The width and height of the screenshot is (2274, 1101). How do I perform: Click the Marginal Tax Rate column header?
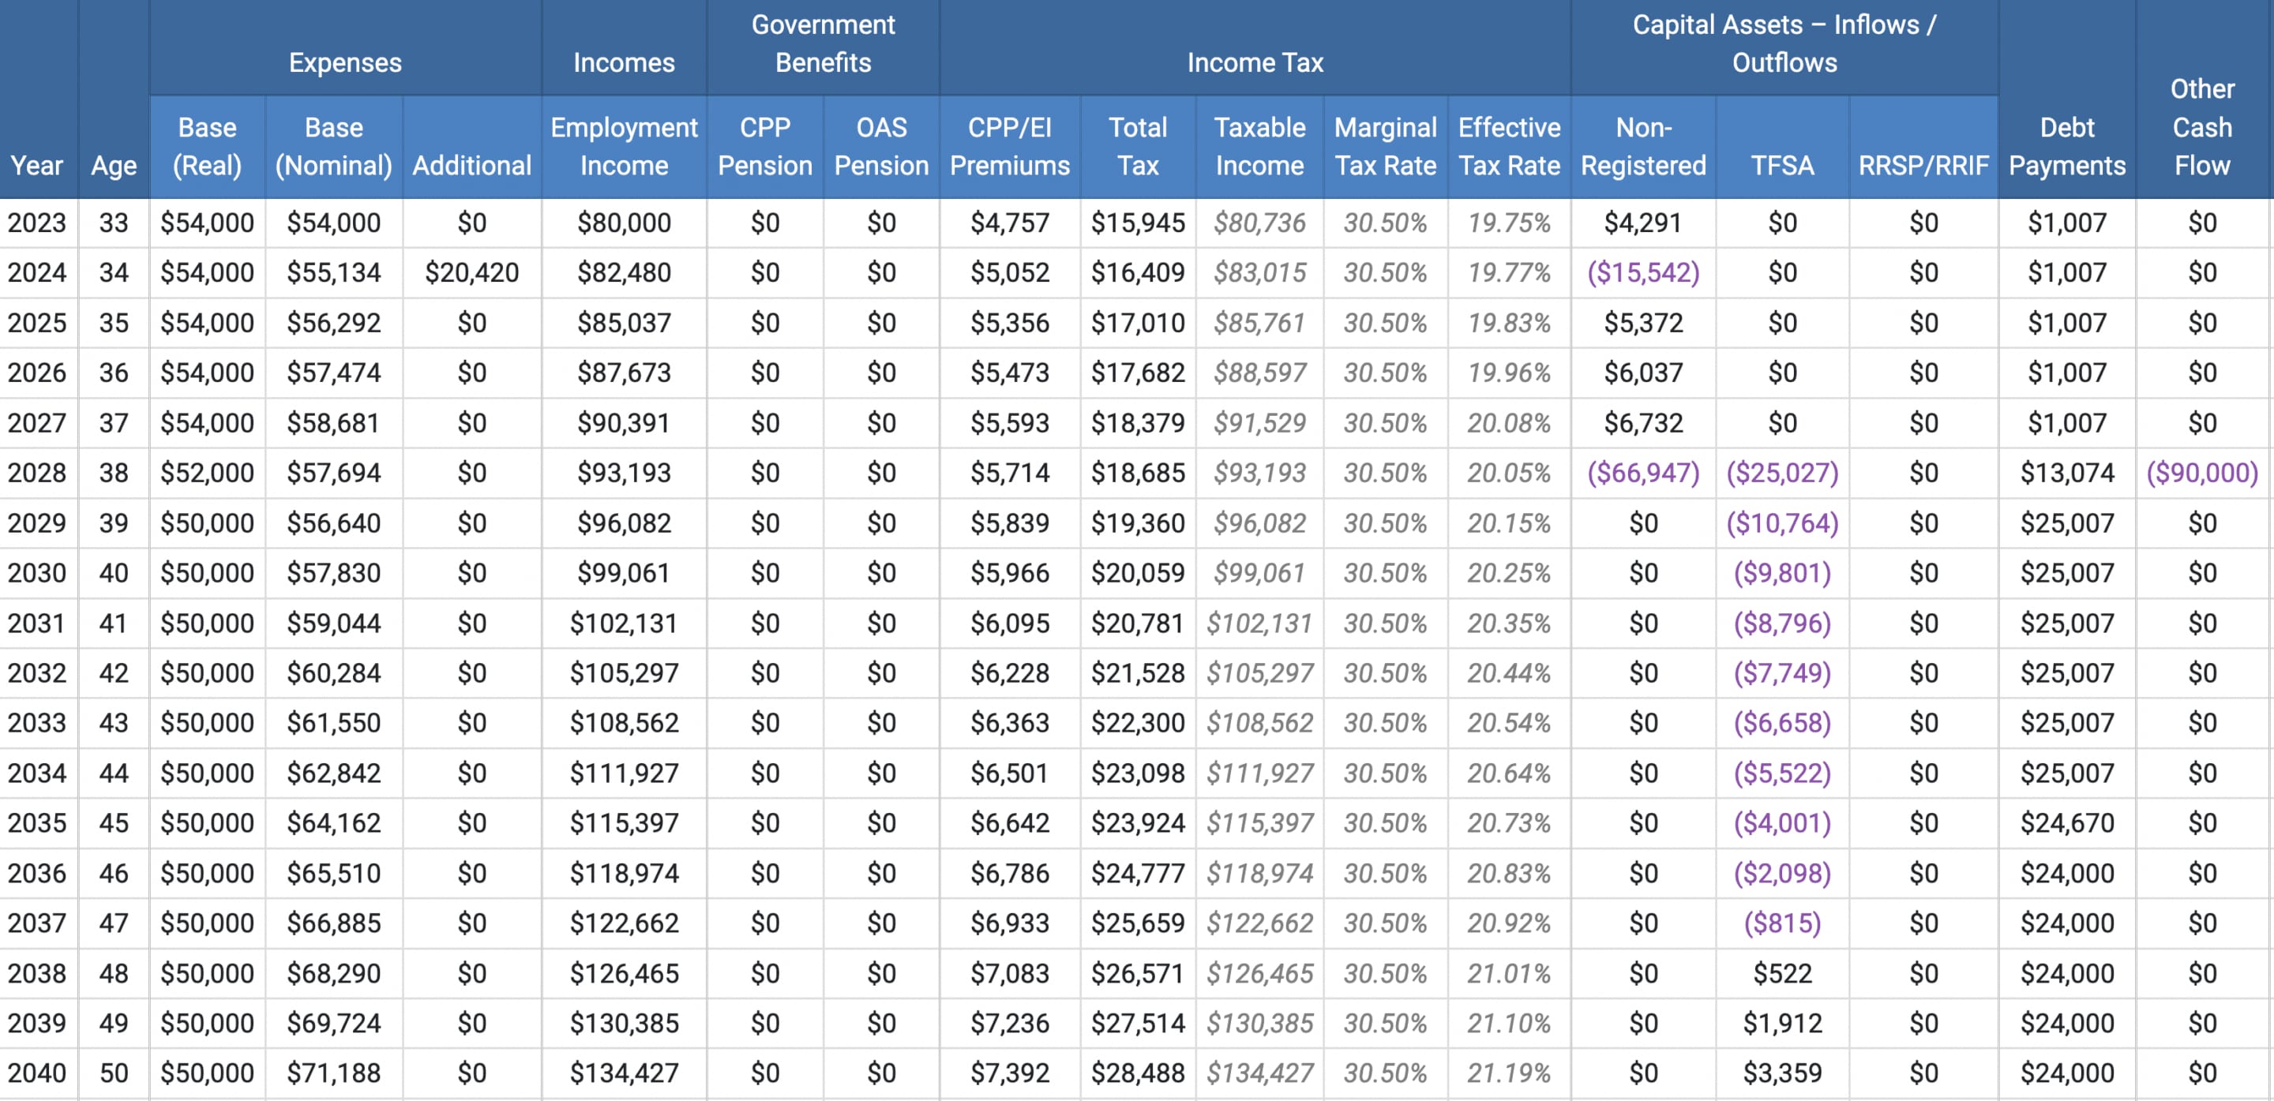[x=1385, y=147]
